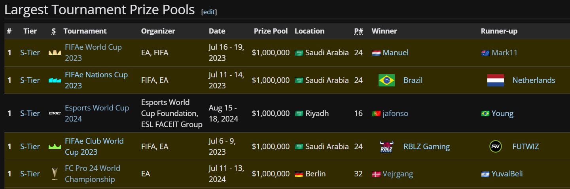Image resolution: width=570 pixels, height=189 pixels.
Task: Click the Netherlands flag in Runner-up column
Action: pos(496,80)
